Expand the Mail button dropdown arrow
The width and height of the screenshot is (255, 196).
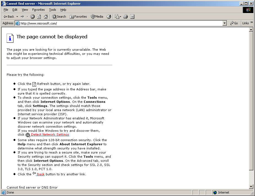click(x=121, y=17)
